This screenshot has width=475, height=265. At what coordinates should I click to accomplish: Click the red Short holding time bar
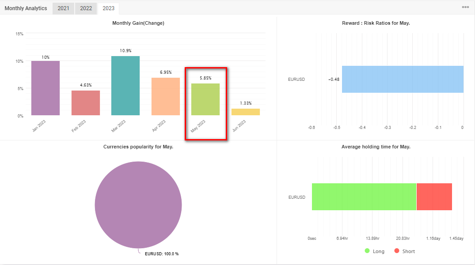click(x=434, y=197)
